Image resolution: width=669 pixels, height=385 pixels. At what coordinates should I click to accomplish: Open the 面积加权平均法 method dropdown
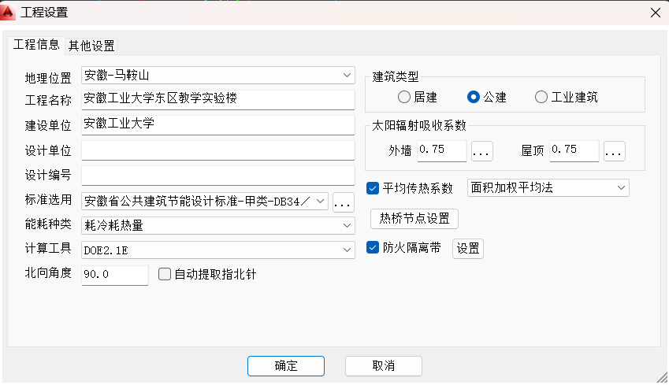[x=548, y=187]
